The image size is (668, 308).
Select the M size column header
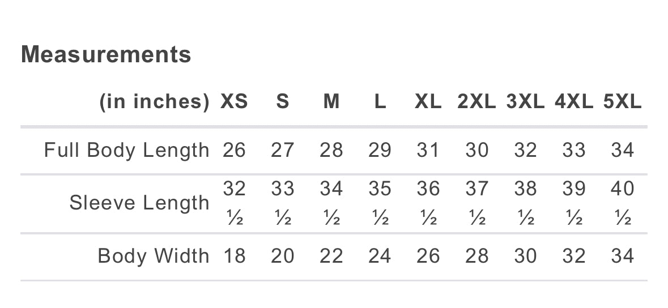point(331,101)
